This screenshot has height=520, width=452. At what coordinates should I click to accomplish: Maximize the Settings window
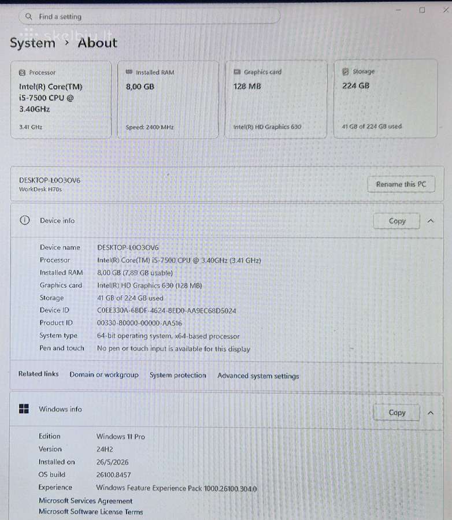[x=422, y=10]
